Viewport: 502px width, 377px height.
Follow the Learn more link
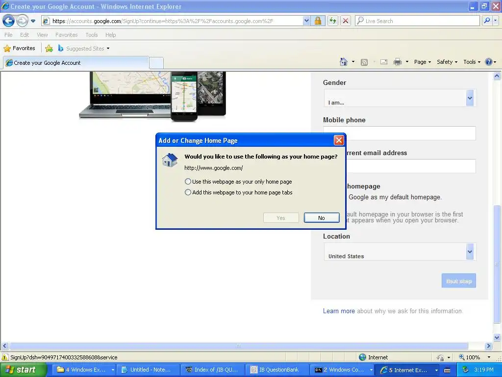(x=339, y=311)
